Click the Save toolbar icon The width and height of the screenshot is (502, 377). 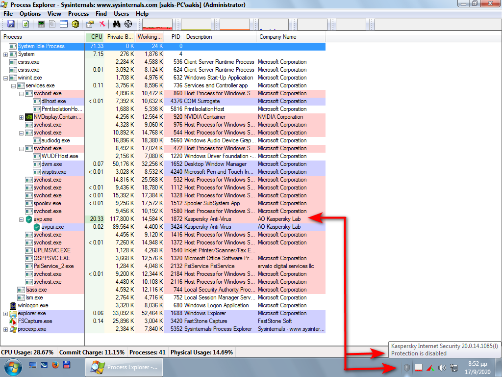click(11, 24)
